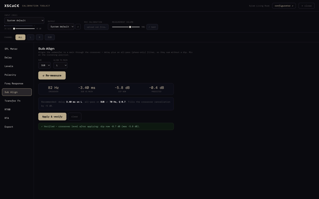Click the Recommended delay text box
319x199 pixels.
point(106,104)
